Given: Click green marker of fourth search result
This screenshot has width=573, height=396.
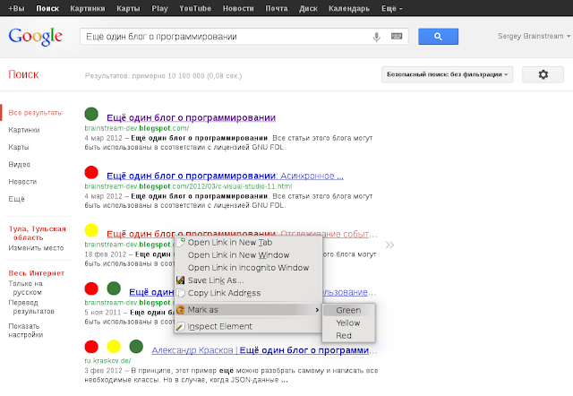Looking at the screenshot, I should coord(114,288).
